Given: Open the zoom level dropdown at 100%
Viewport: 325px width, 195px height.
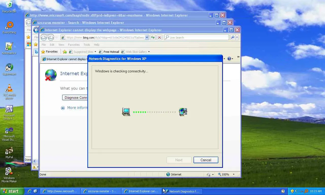Looking at the screenshot, I should (x=234, y=174).
